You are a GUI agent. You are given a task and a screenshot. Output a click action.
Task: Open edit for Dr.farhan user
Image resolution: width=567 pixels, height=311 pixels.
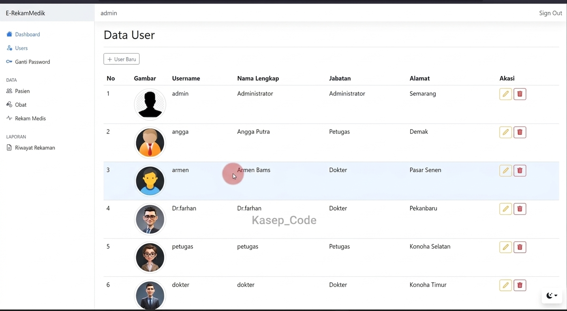pyautogui.click(x=505, y=209)
